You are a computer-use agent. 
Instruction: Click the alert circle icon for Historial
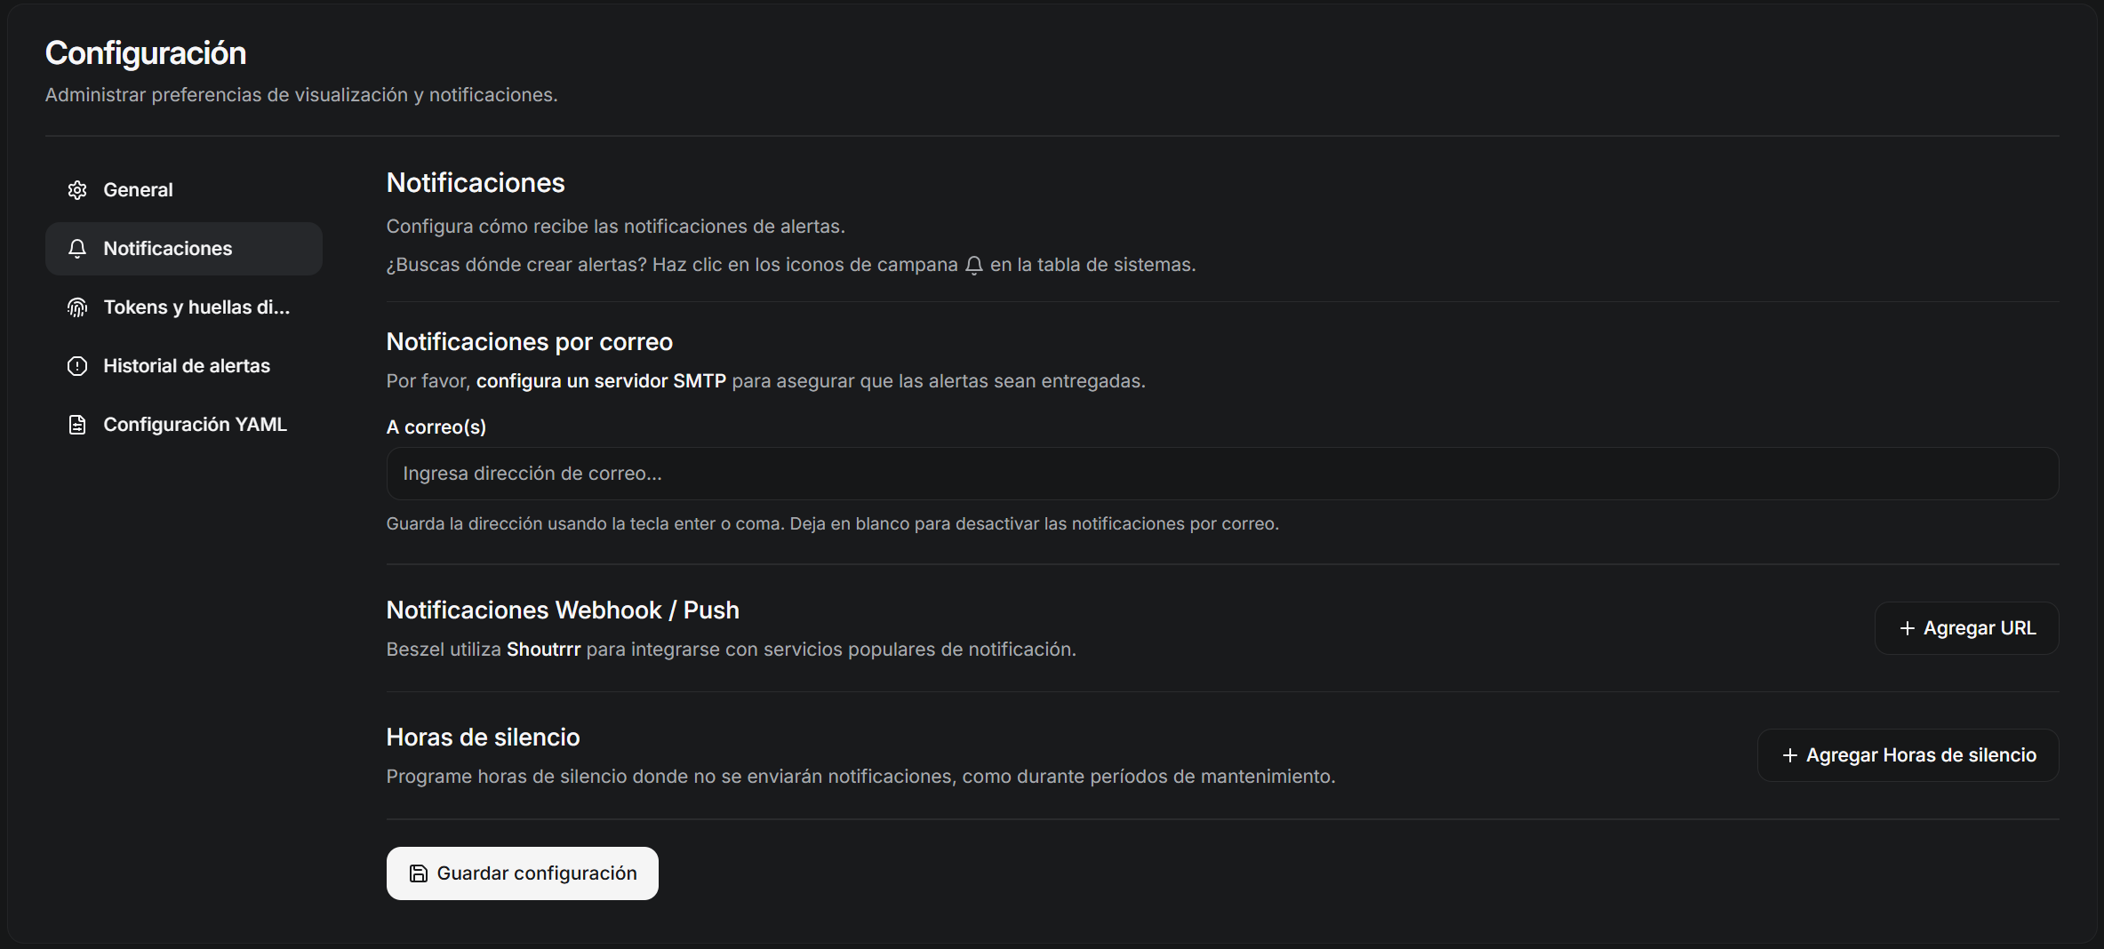pyautogui.click(x=77, y=366)
